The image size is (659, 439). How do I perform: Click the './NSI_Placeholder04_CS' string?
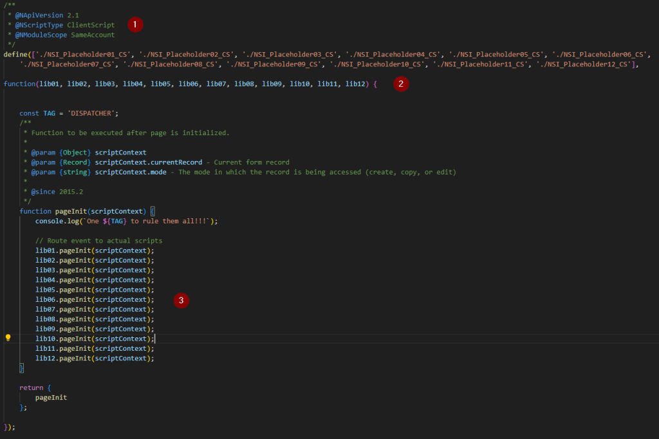(x=393, y=54)
